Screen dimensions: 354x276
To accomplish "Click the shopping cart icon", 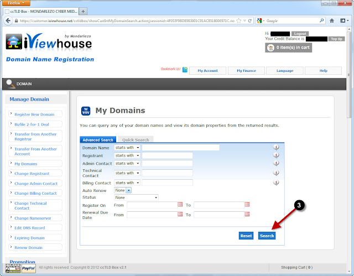I will point(270,48).
